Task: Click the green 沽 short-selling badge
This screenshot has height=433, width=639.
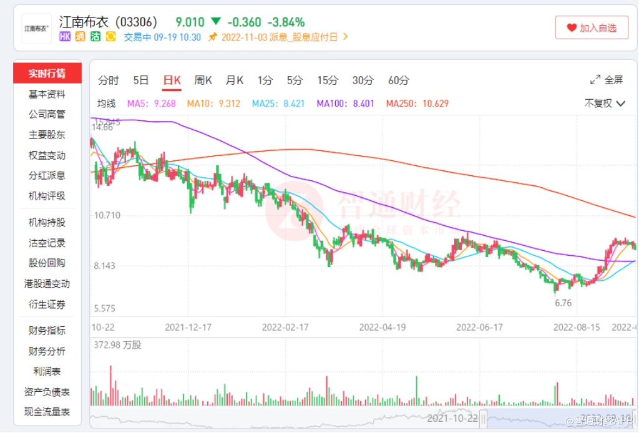Action: coord(95,37)
